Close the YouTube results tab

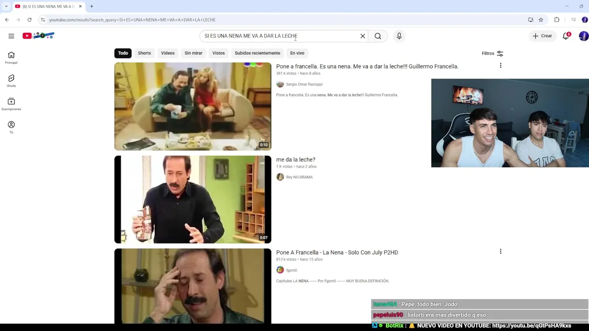click(x=80, y=6)
